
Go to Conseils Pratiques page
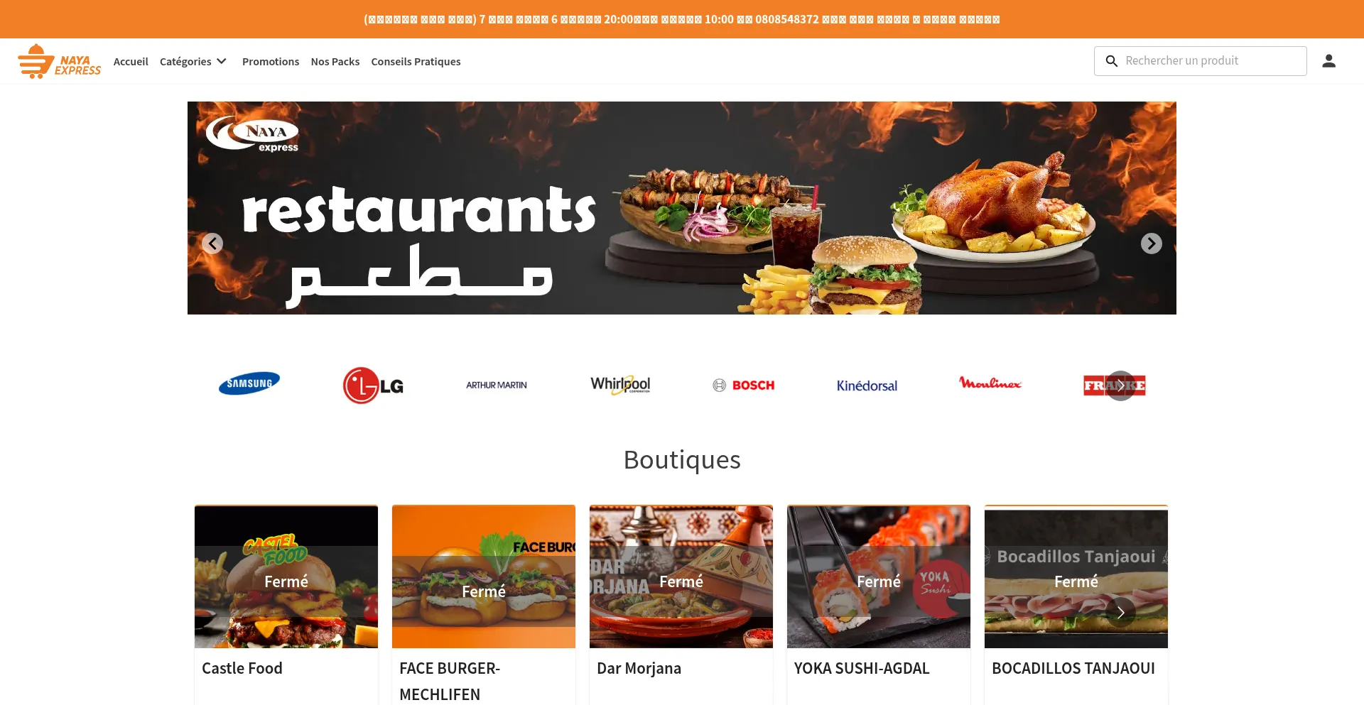(416, 62)
